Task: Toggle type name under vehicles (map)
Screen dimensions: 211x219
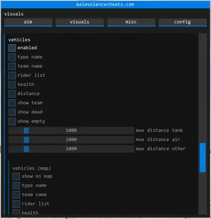Action: [x=16, y=186]
